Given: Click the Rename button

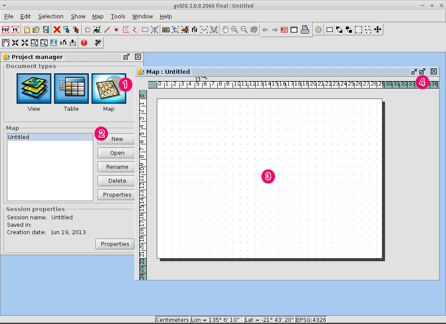Looking at the screenshot, I should click(x=117, y=167).
